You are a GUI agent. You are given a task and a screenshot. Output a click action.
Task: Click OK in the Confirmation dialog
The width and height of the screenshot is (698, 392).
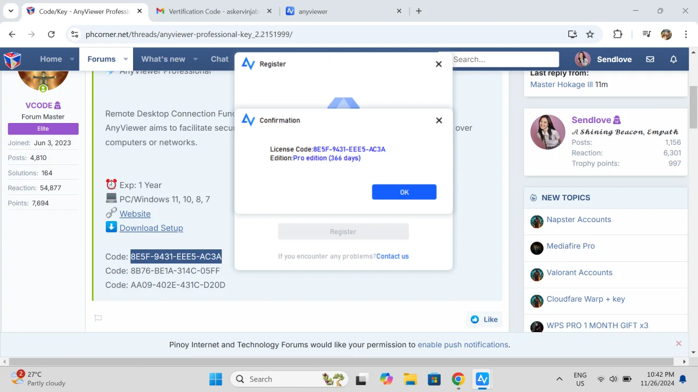pyautogui.click(x=404, y=192)
